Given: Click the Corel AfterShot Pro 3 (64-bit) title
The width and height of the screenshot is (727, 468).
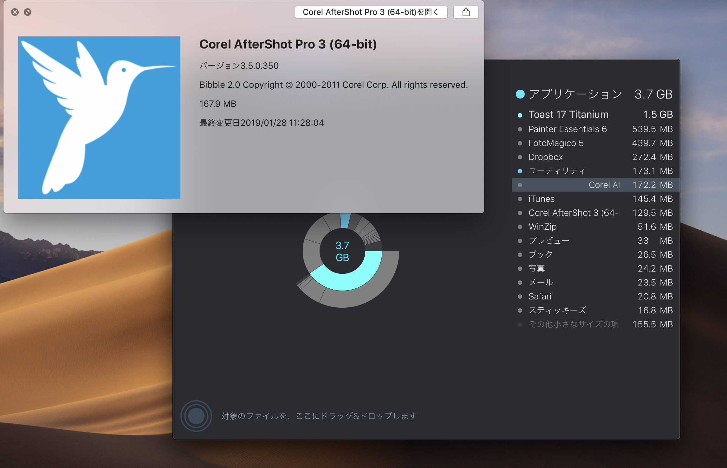Looking at the screenshot, I should tap(288, 44).
